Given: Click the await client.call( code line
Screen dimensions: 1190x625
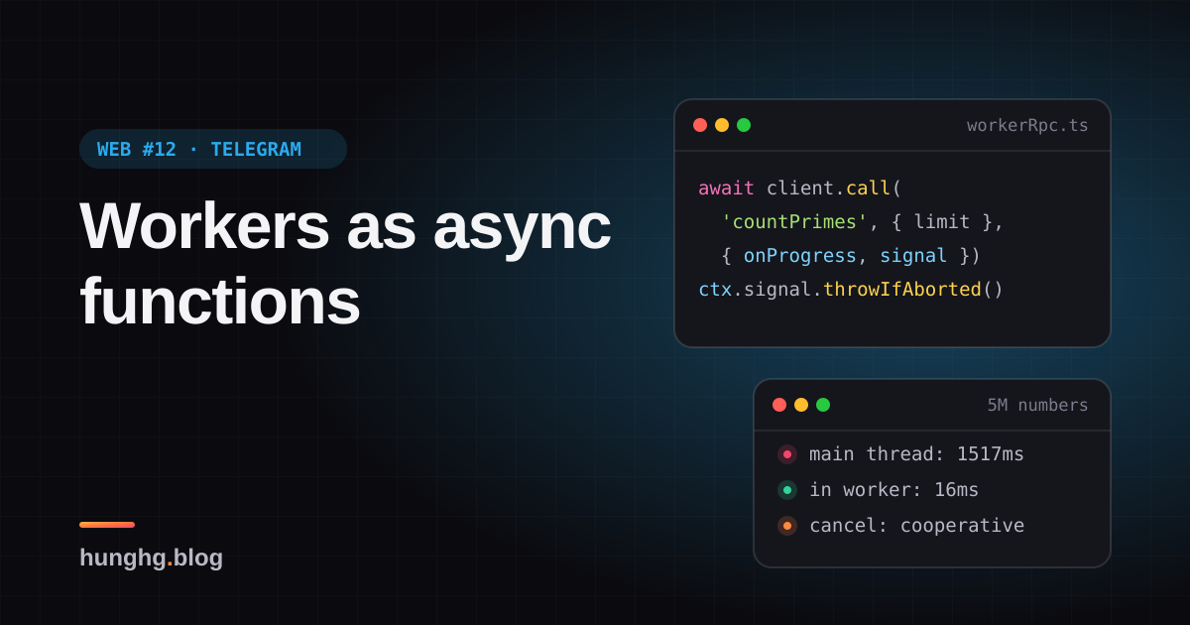Looking at the screenshot, I should click(800, 188).
